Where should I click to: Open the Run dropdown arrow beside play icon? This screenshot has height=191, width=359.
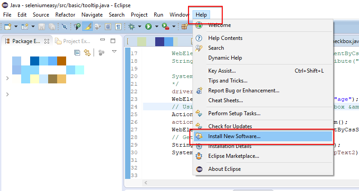pos(157,26)
